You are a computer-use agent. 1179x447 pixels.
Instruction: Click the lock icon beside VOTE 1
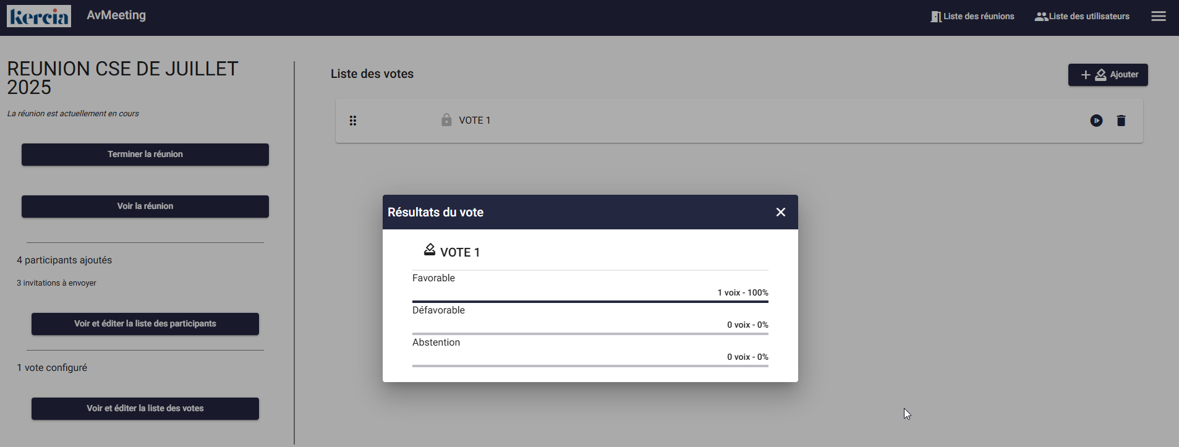446,120
